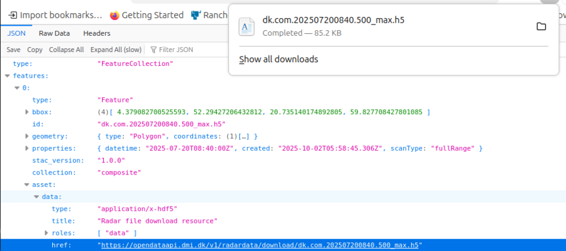
Task: Click the Save button in JSON toolbar
Action: pyautogui.click(x=13, y=50)
